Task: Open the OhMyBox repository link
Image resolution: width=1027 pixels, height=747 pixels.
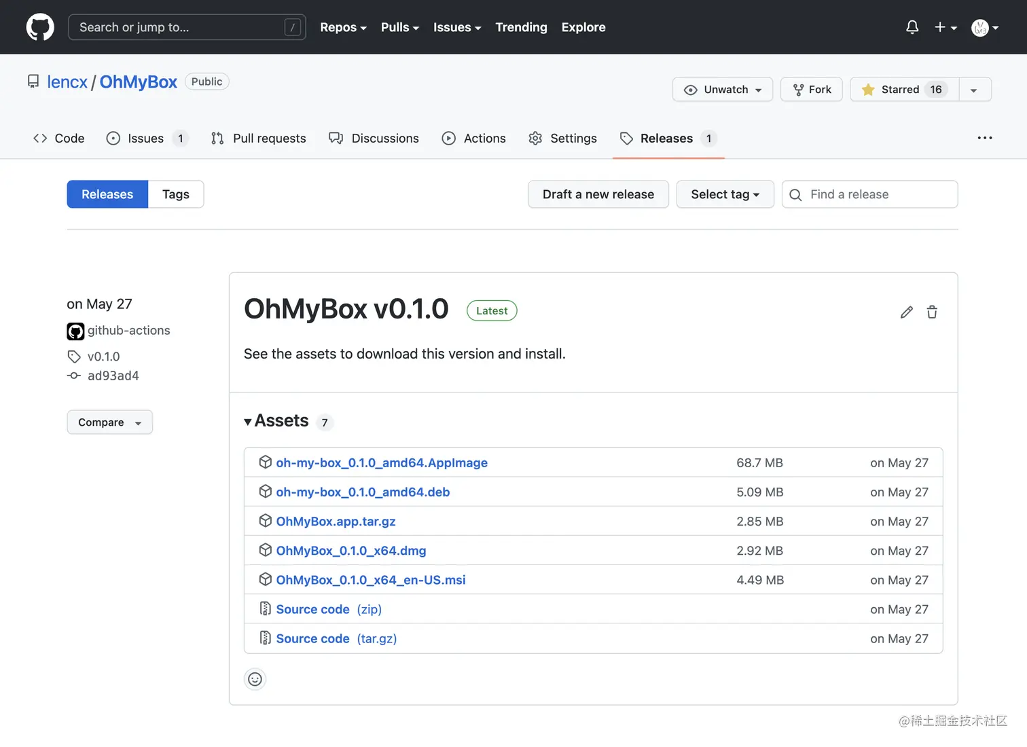Action: (139, 81)
